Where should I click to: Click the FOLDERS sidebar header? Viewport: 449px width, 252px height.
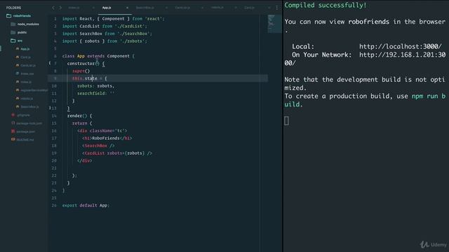coord(13,8)
